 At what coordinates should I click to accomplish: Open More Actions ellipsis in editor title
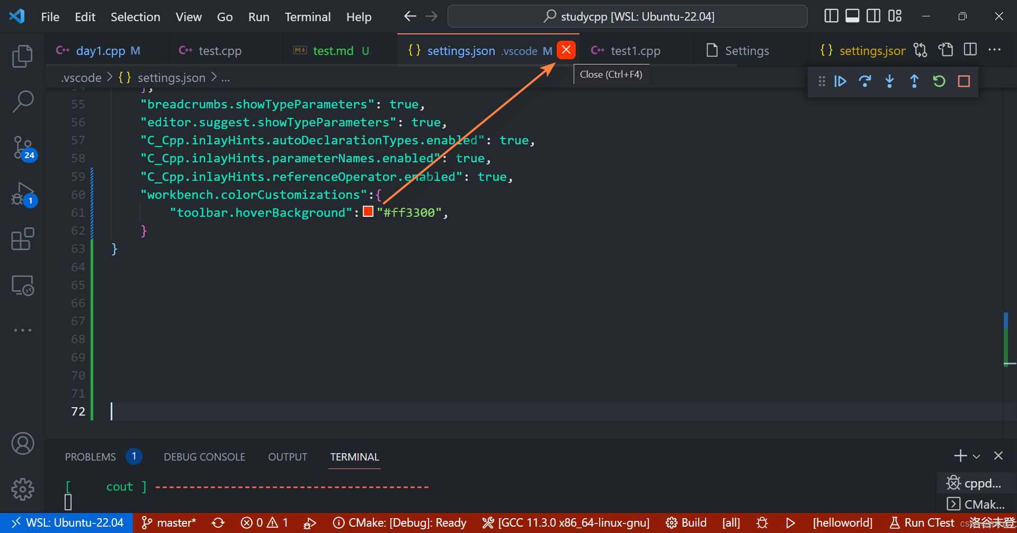pos(994,50)
